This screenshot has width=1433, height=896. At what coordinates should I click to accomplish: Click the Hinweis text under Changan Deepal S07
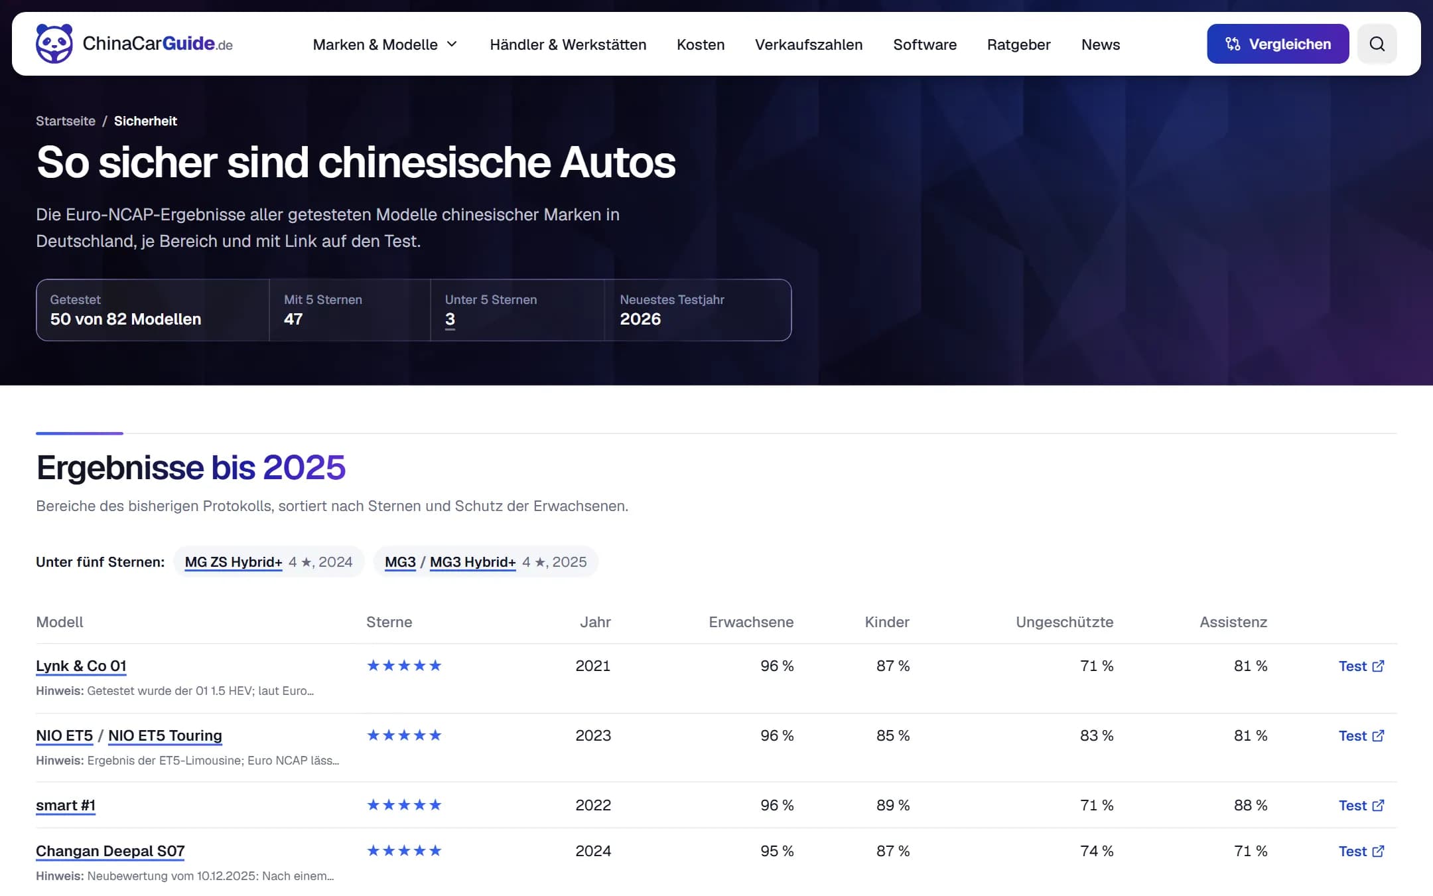pyautogui.click(x=184, y=876)
